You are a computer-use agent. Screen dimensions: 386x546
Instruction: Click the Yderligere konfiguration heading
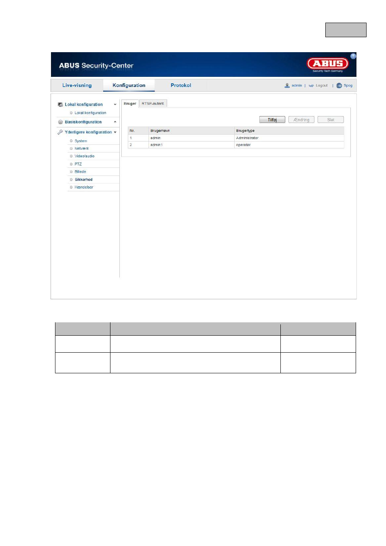(88, 132)
